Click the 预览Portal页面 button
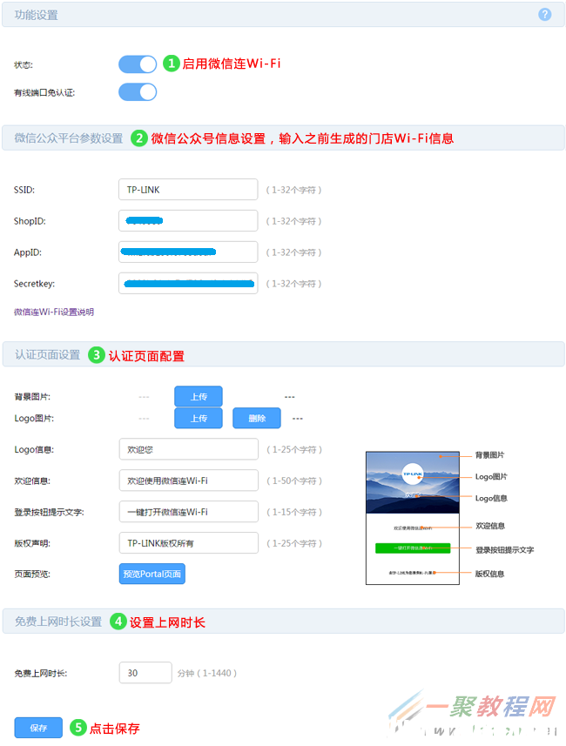The height and width of the screenshot is (746, 566). coord(152,574)
